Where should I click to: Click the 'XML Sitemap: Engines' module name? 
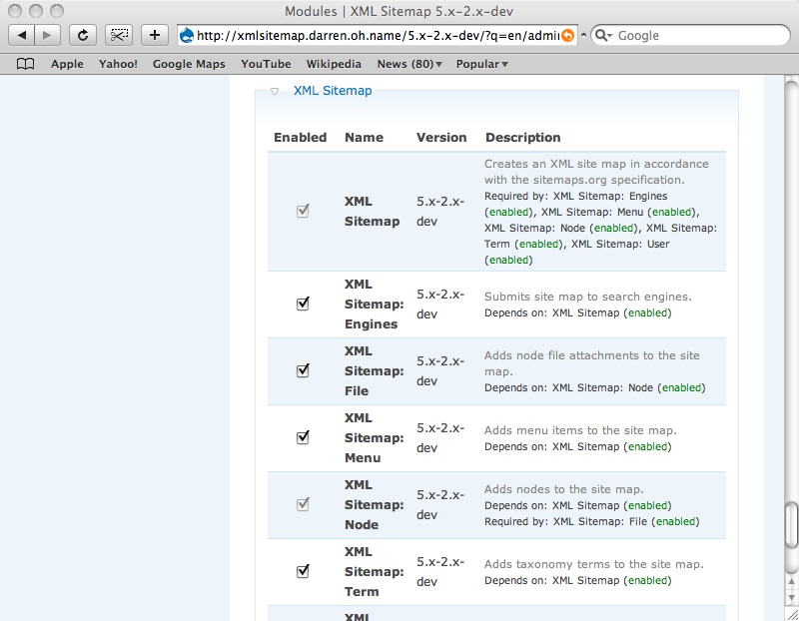point(374,305)
